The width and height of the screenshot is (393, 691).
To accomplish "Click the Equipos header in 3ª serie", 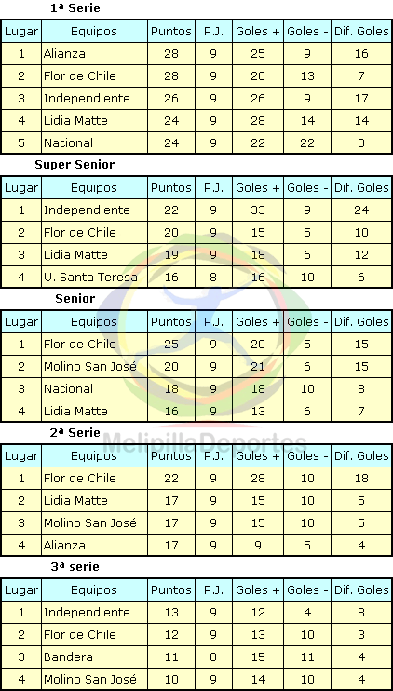I will point(94,590).
